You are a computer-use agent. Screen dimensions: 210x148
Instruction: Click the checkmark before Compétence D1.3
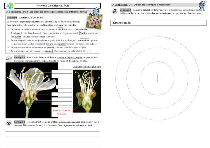click(x=7, y=12)
